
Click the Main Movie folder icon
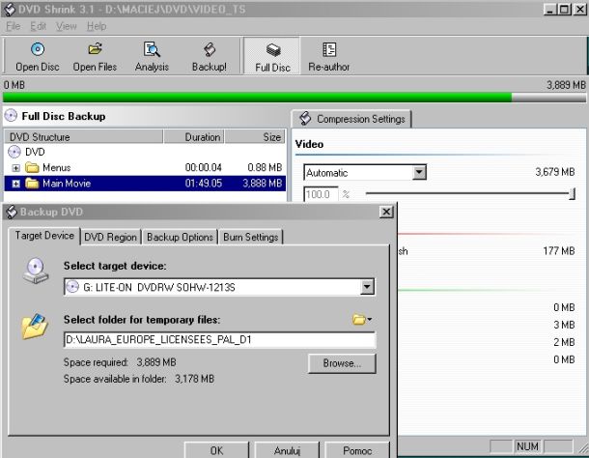coord(32,184)
